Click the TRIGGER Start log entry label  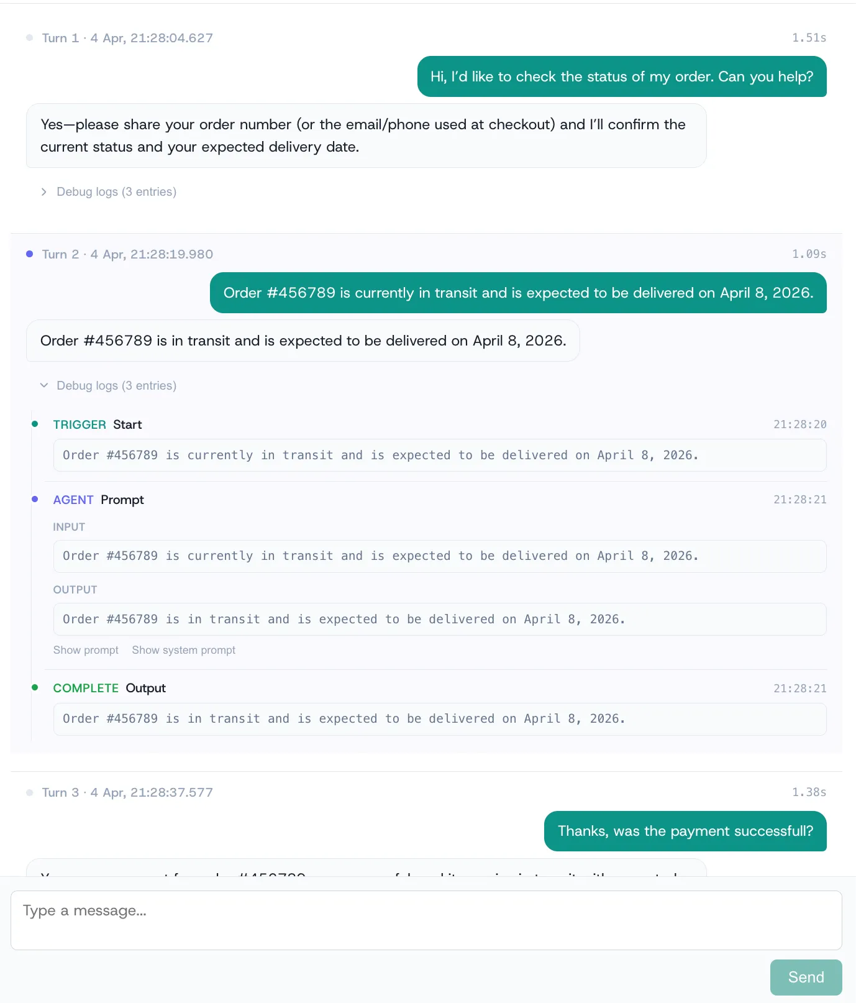96,424
